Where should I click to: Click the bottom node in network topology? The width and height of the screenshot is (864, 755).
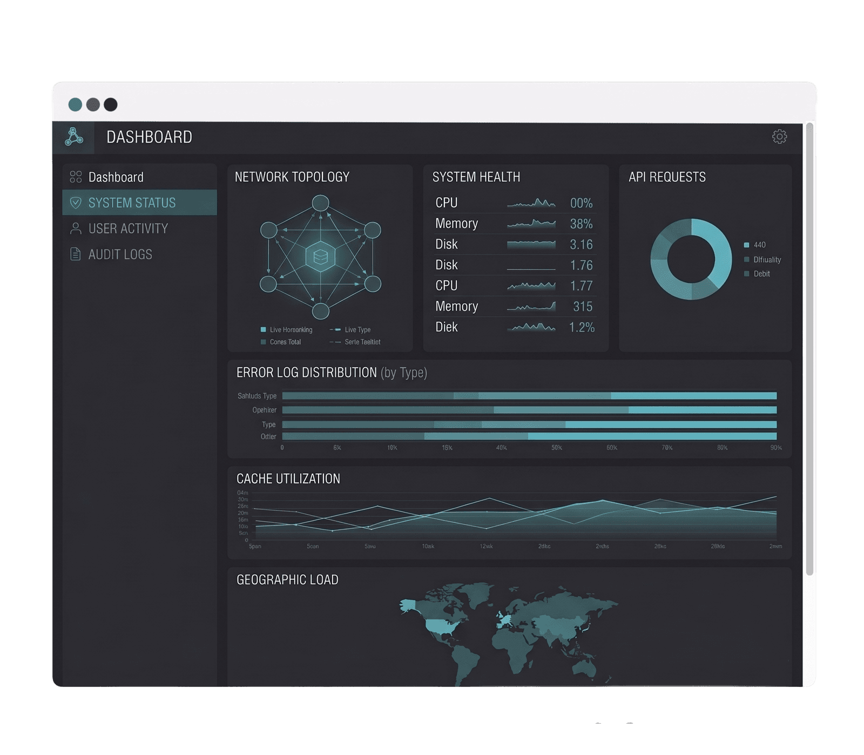pos(321,311)
